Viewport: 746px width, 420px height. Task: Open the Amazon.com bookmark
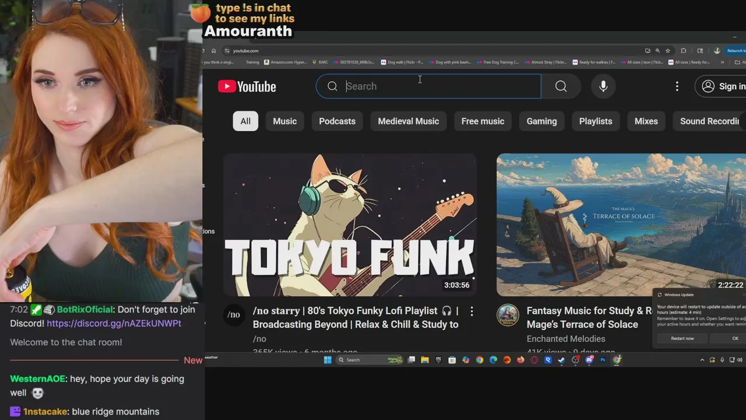[284, 62]
